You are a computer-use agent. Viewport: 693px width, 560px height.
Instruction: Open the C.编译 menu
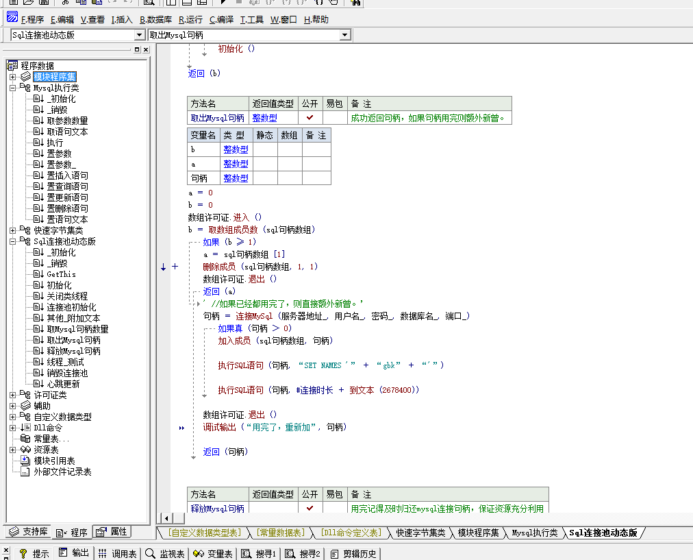coord(221,19)
